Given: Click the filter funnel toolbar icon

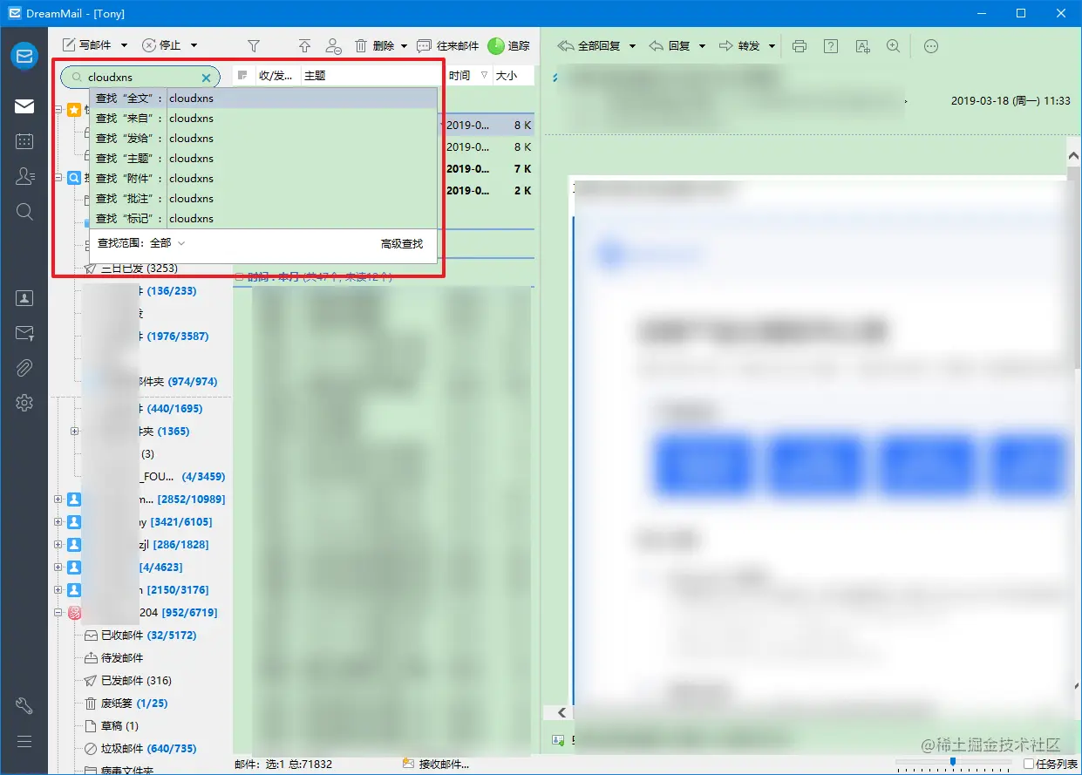Looking at the screenshot, I should pyautogui.click(x=254, y=45).
